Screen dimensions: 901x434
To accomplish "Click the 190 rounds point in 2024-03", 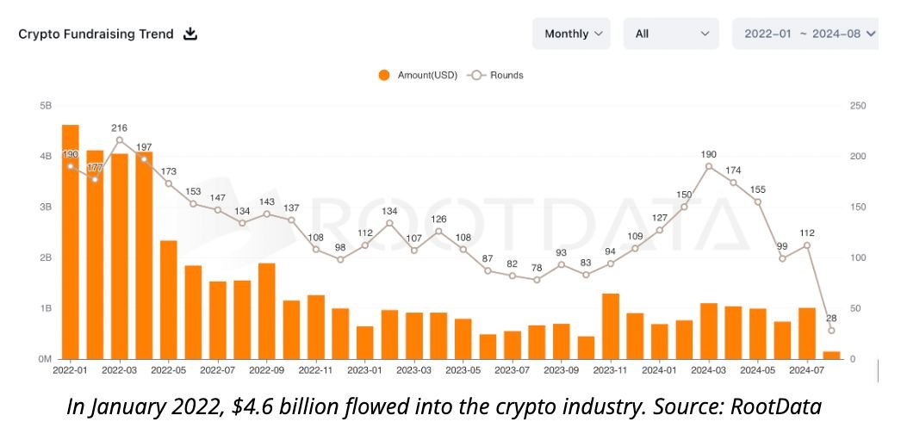I will pos(709,166).
